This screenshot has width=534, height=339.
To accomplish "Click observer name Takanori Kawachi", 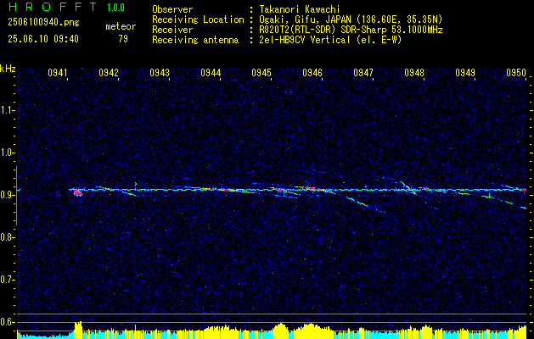I will click(x=300, y=9).
